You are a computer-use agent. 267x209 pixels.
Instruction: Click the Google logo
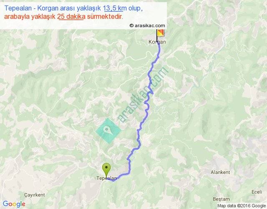point(14,204)
